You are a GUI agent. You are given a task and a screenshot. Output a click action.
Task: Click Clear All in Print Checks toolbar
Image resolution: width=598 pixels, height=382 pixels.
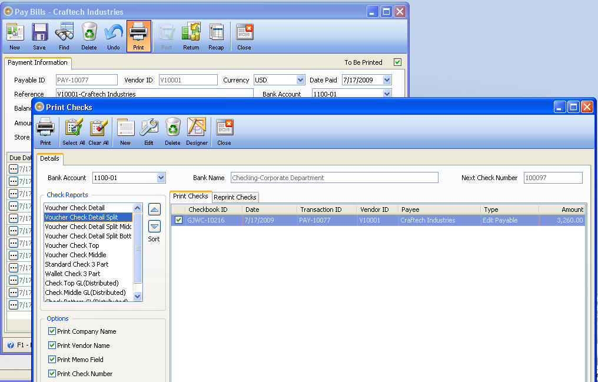tap(98, 131)
